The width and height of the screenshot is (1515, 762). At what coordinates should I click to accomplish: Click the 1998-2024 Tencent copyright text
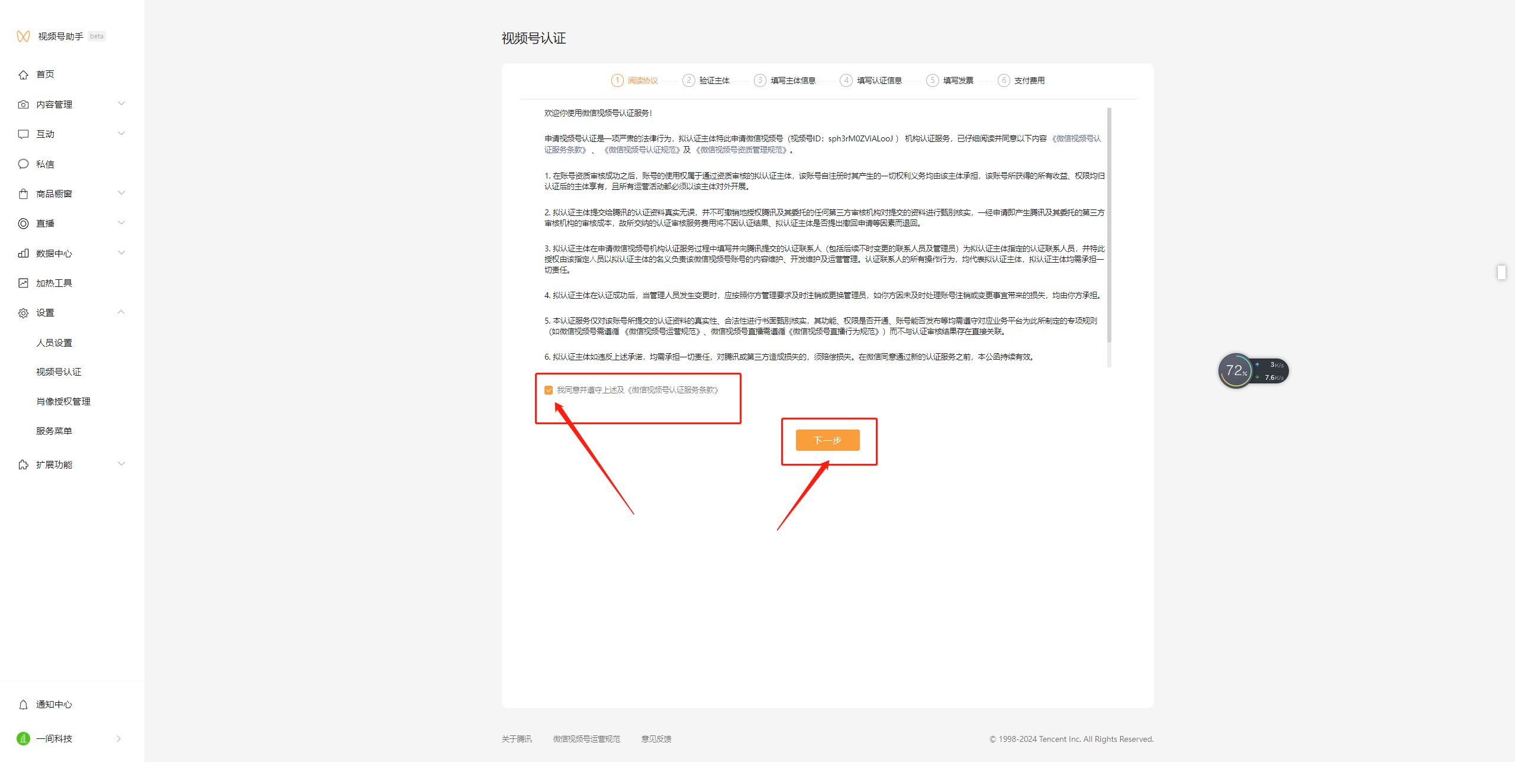pos(1072,739)
